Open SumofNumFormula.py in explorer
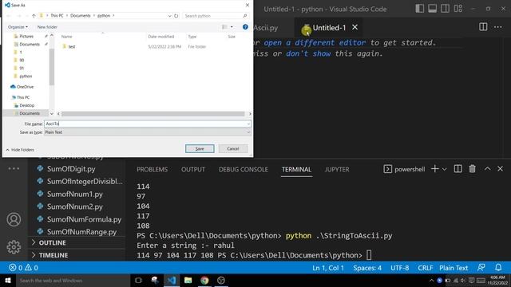The image size is (511, 287). (84, 220)
